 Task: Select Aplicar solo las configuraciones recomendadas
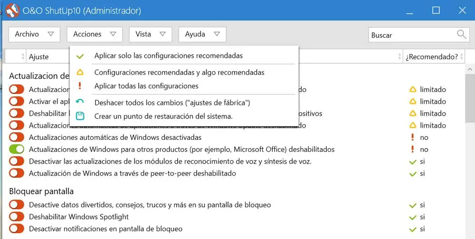pos(184,55)
